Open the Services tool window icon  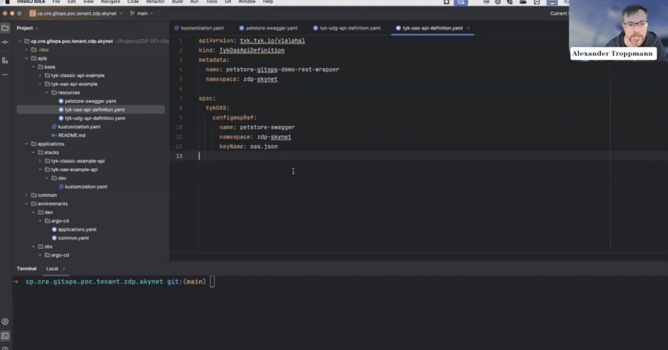pos(5,321)
